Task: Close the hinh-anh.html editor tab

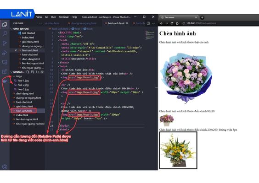Action: [x=127, y=23]
